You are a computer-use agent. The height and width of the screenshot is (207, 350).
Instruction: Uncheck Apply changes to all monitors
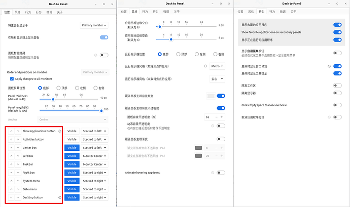(12, 78)
